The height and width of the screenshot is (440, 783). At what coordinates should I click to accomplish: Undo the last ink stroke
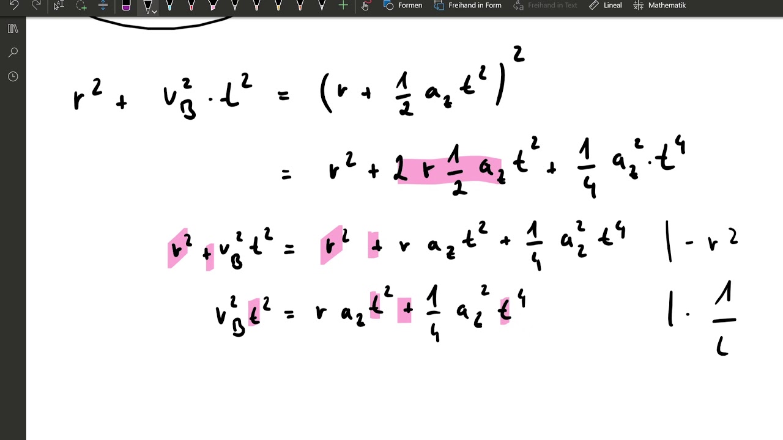[x=14, y=5]
